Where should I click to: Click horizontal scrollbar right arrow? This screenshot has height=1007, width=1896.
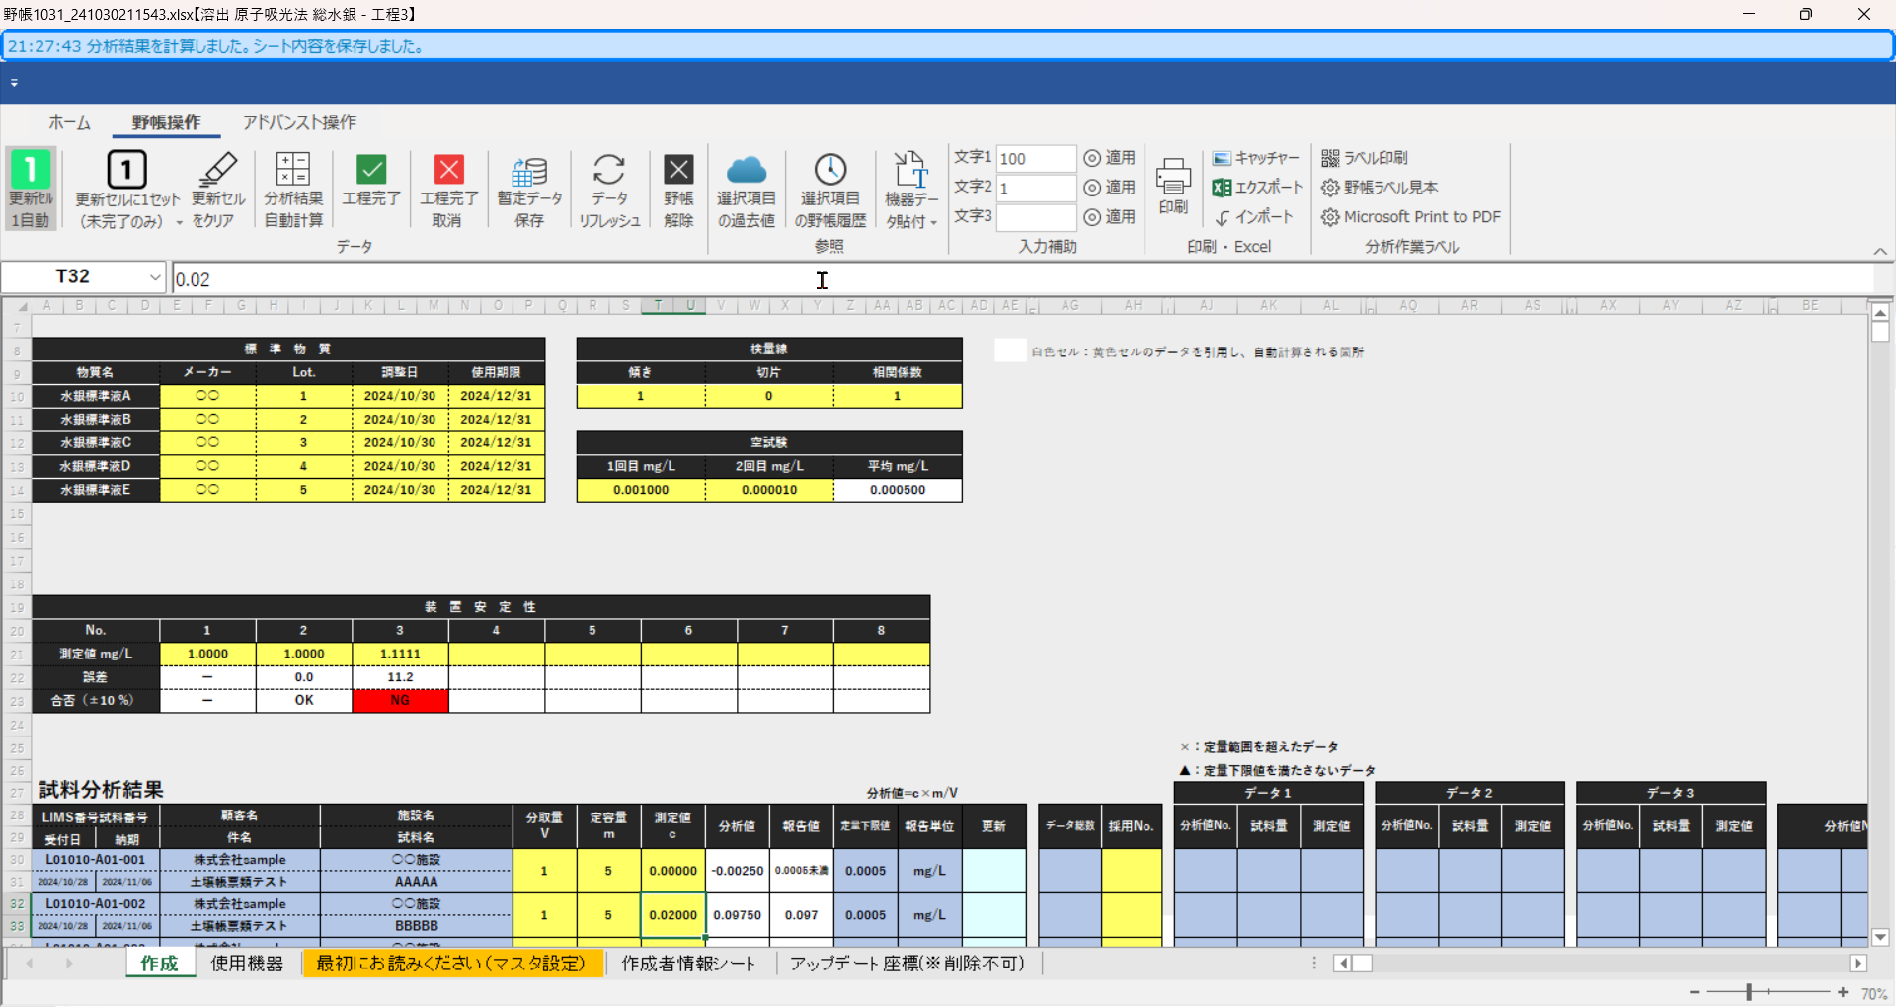[1858, 964]
